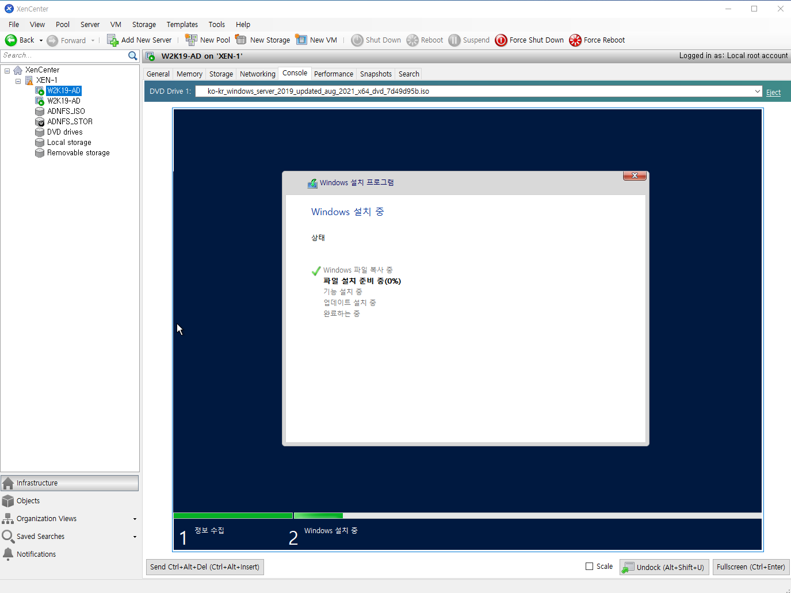Viewport: 791px width, 593px height.
Task: Open the Help menu
Action: click(x=243, y=25)
